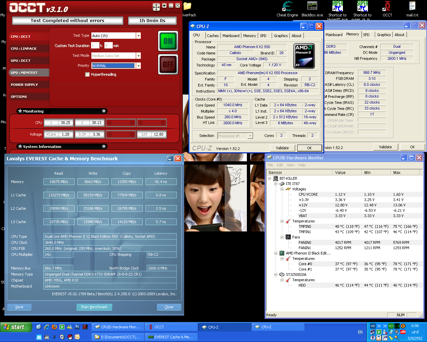Launch Internet Explorer from quick launch

tap(47, 327)
